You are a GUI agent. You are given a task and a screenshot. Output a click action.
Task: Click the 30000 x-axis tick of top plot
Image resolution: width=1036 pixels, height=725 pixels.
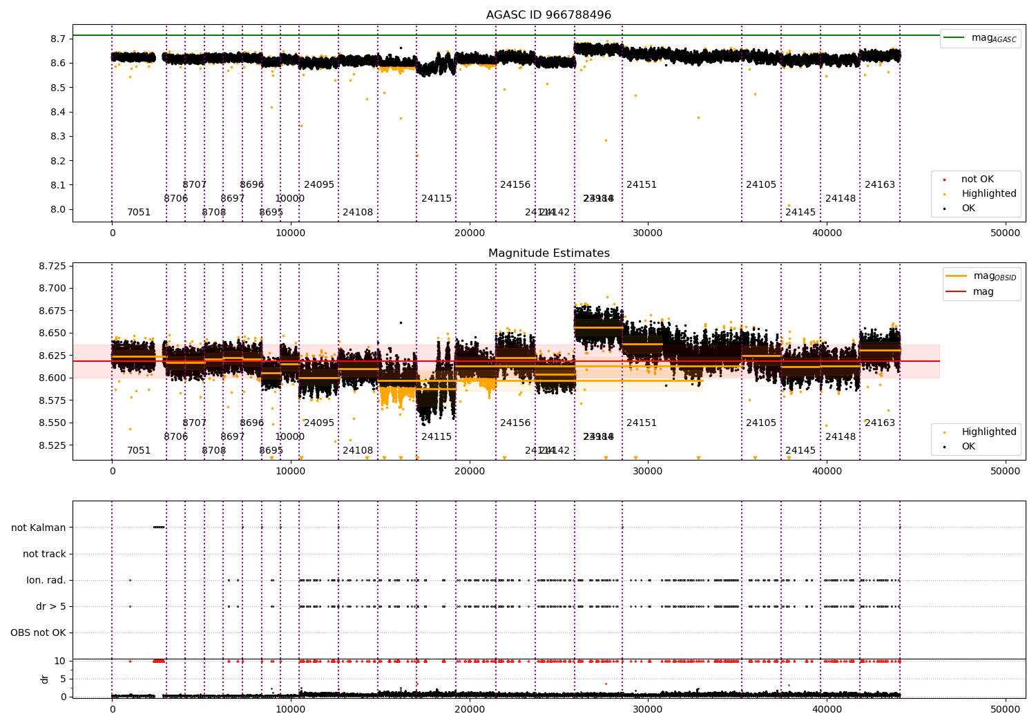[x=648, y=233]
